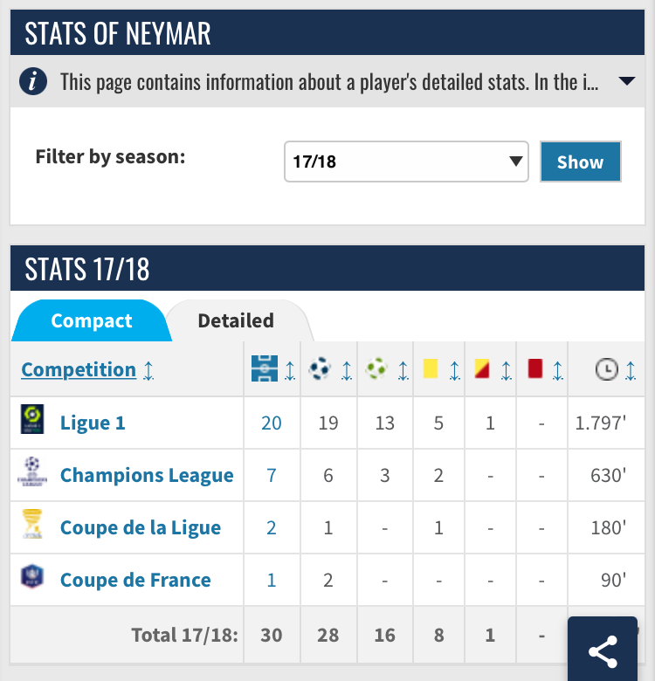Expand the page information description arrow
Viewport: 655px width, 681px height.
pos(626,81)
